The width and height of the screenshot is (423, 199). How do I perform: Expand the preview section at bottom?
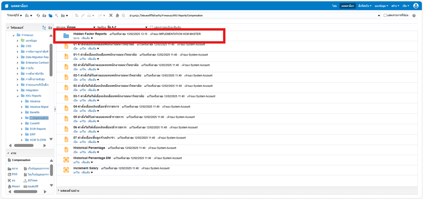(x=59, y=190)
